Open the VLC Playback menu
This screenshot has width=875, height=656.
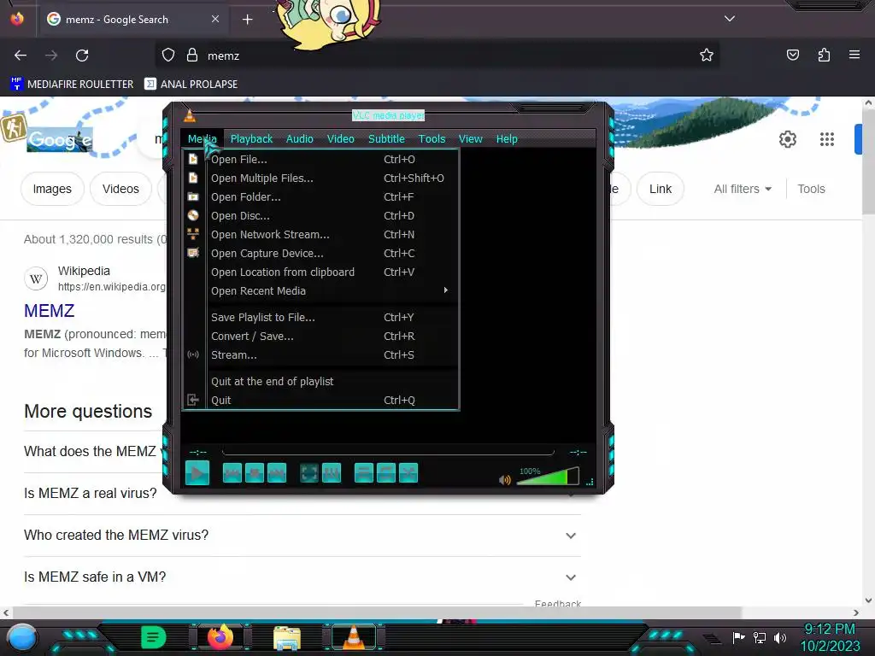[251, 139]
